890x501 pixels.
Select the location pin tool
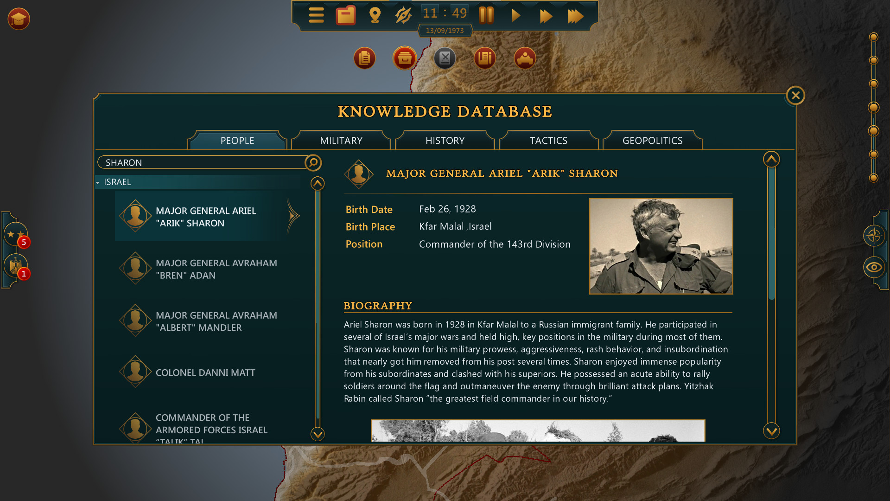pos(375,15)
